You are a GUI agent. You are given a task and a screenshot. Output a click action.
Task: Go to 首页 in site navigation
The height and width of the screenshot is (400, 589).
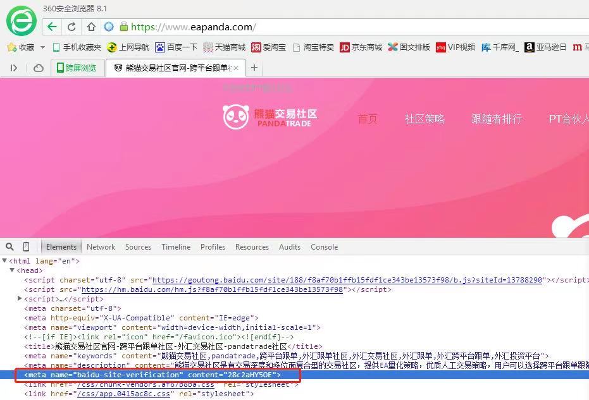pyautogui.click(x=368, y=119)
